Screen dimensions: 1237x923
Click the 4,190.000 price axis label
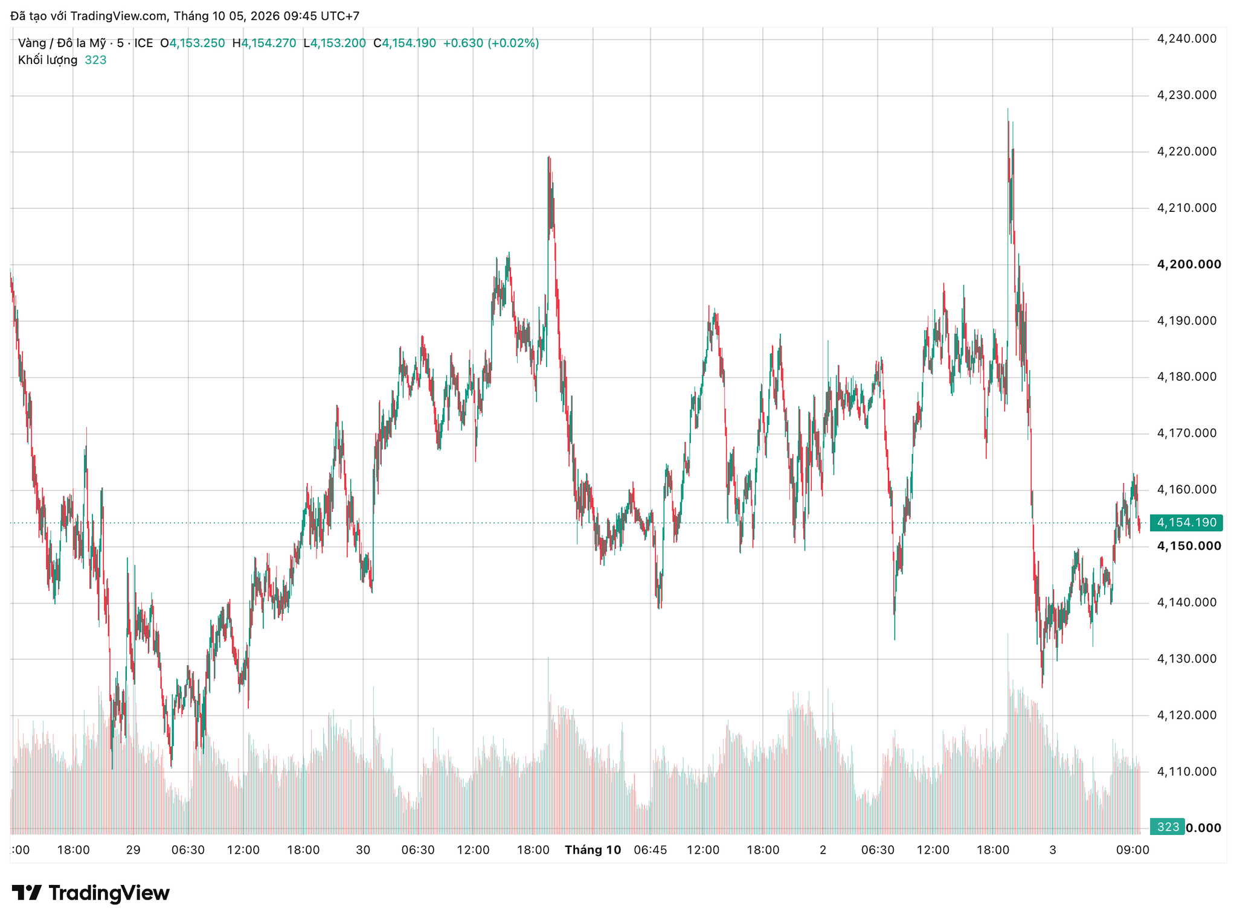[1186, 321]
